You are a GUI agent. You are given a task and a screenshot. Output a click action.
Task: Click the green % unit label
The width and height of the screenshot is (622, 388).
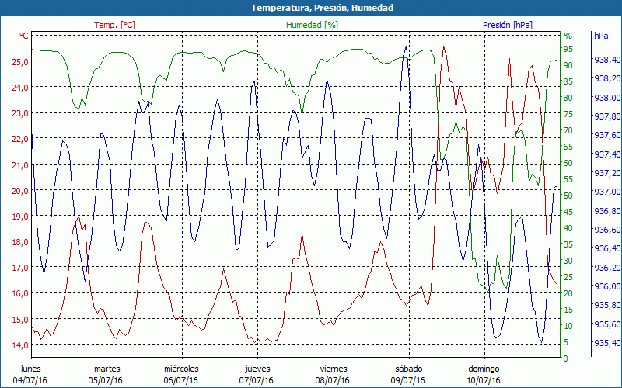(x=568, y=36)
